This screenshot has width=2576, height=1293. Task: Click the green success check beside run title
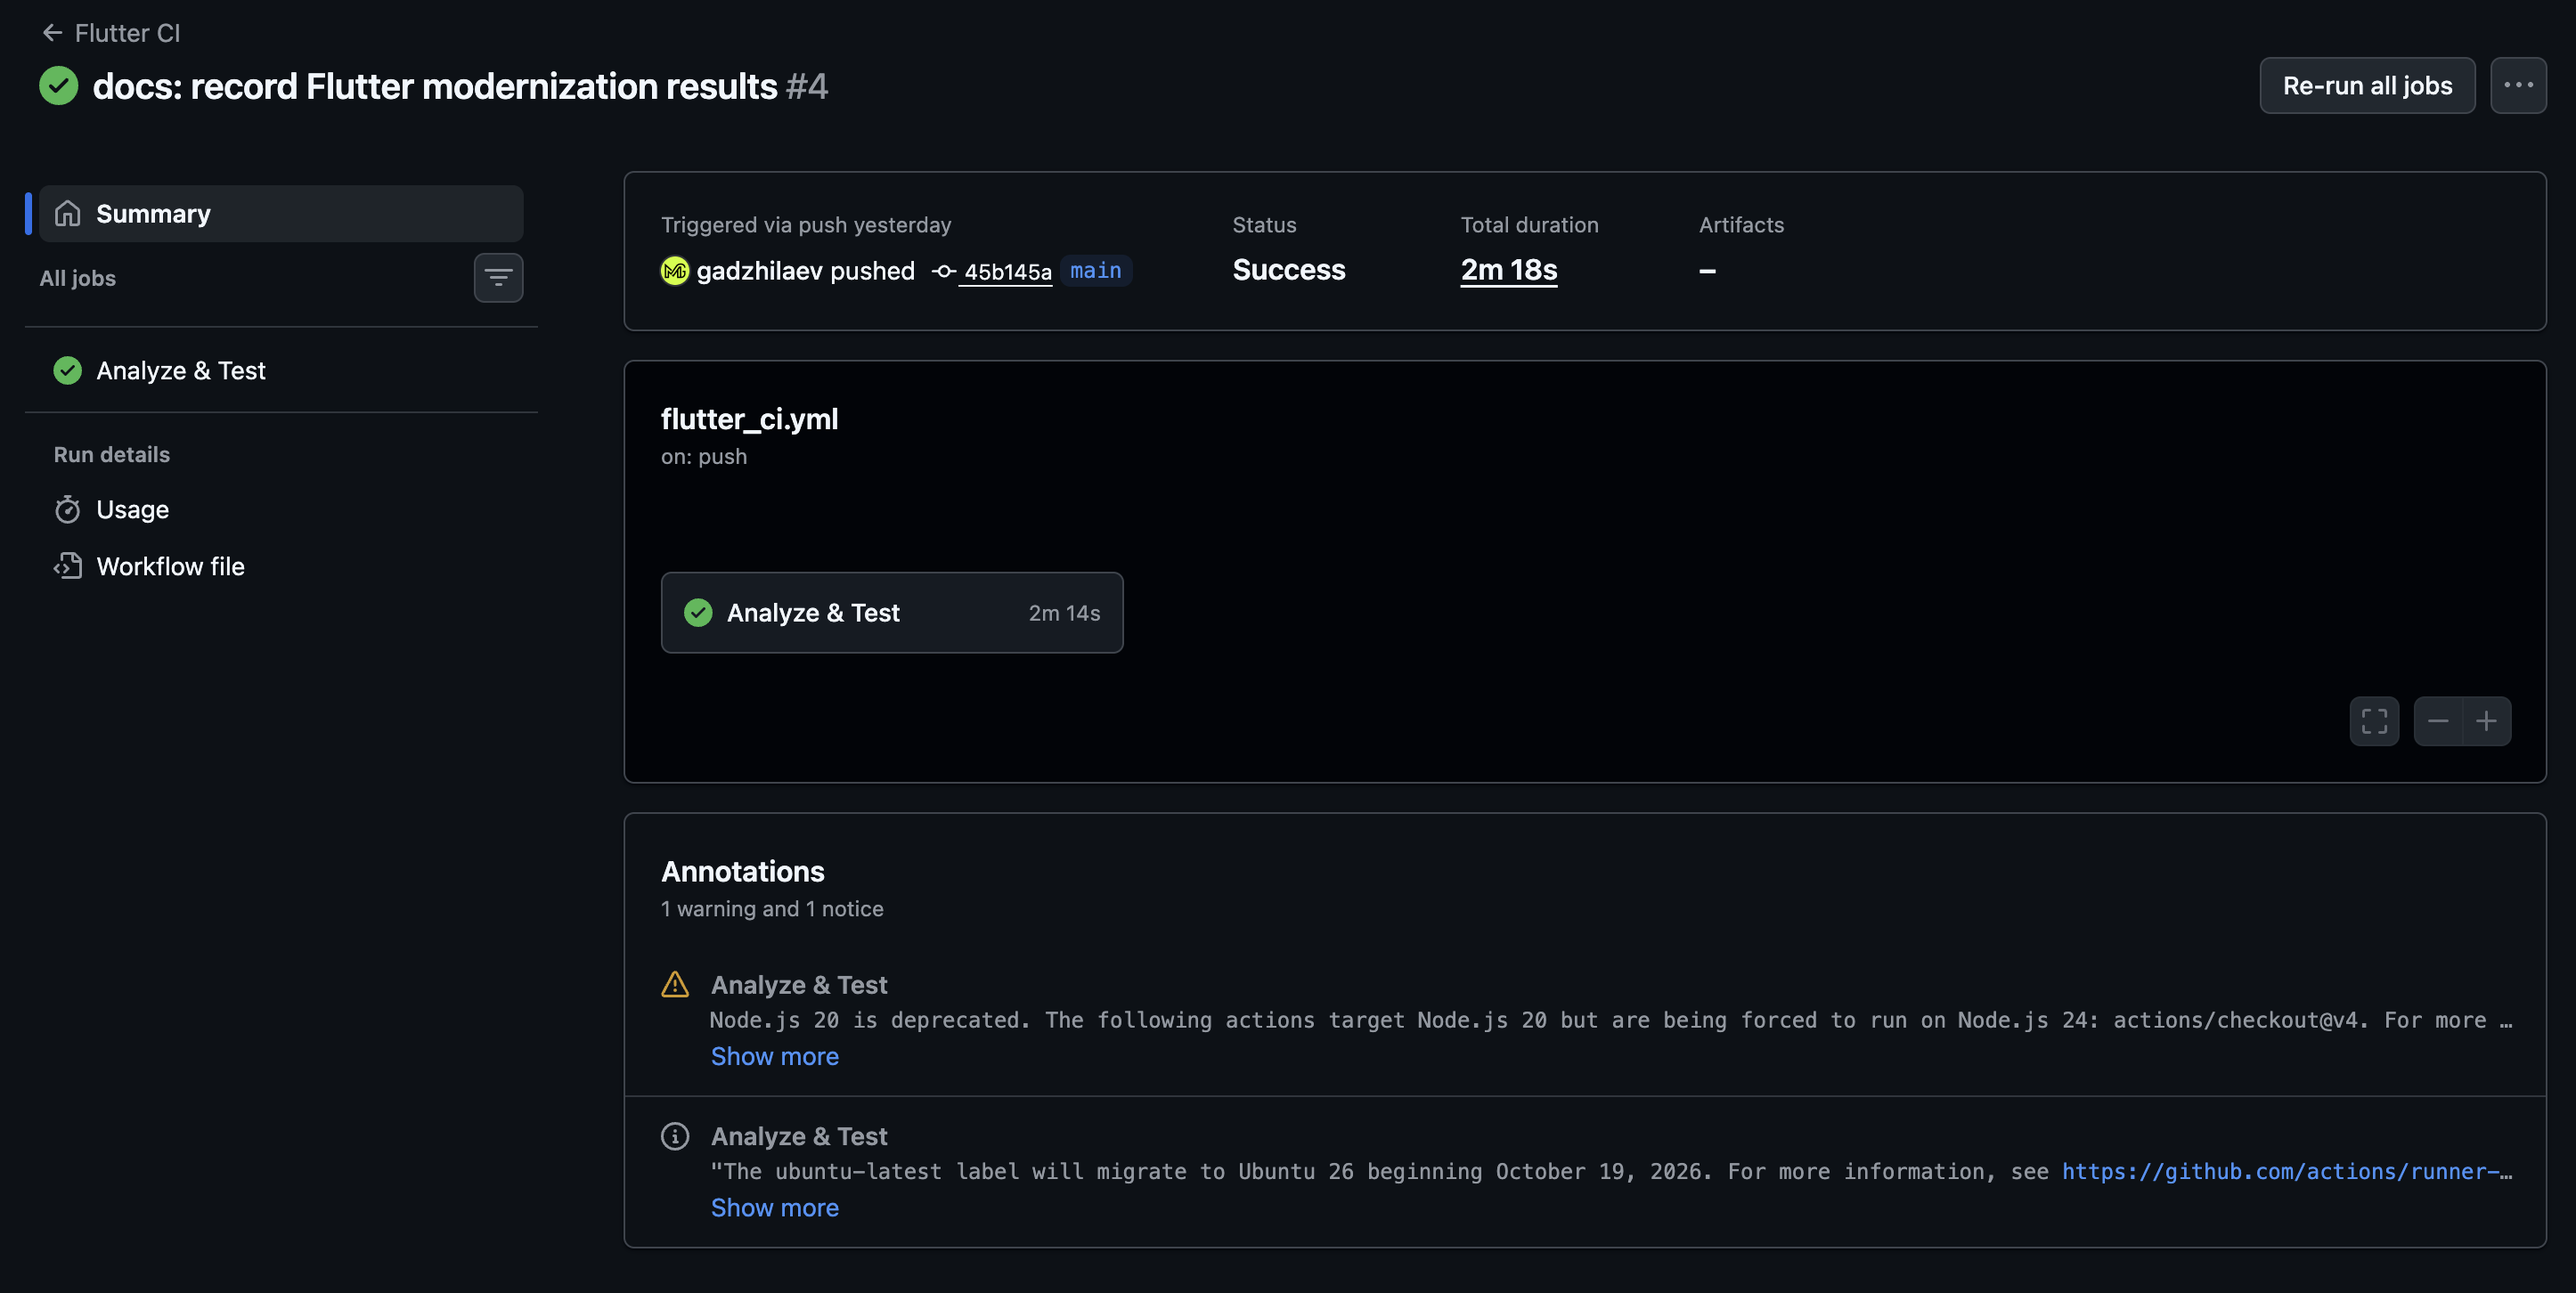59,86
